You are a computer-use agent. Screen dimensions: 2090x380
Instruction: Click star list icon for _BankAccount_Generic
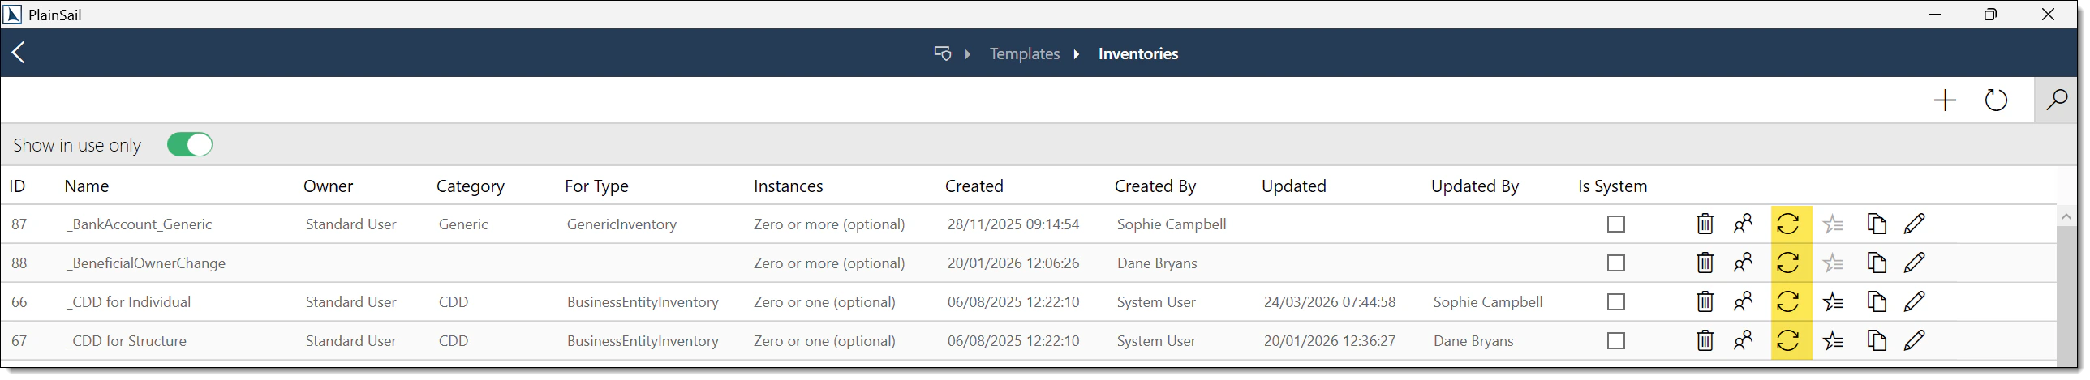(1833, 224)
